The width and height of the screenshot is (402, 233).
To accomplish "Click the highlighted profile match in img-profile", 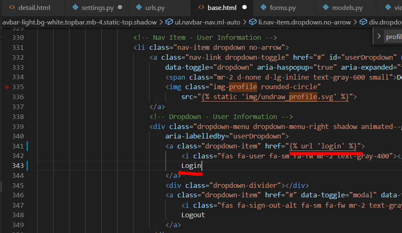I will click(x=243, y=87).
